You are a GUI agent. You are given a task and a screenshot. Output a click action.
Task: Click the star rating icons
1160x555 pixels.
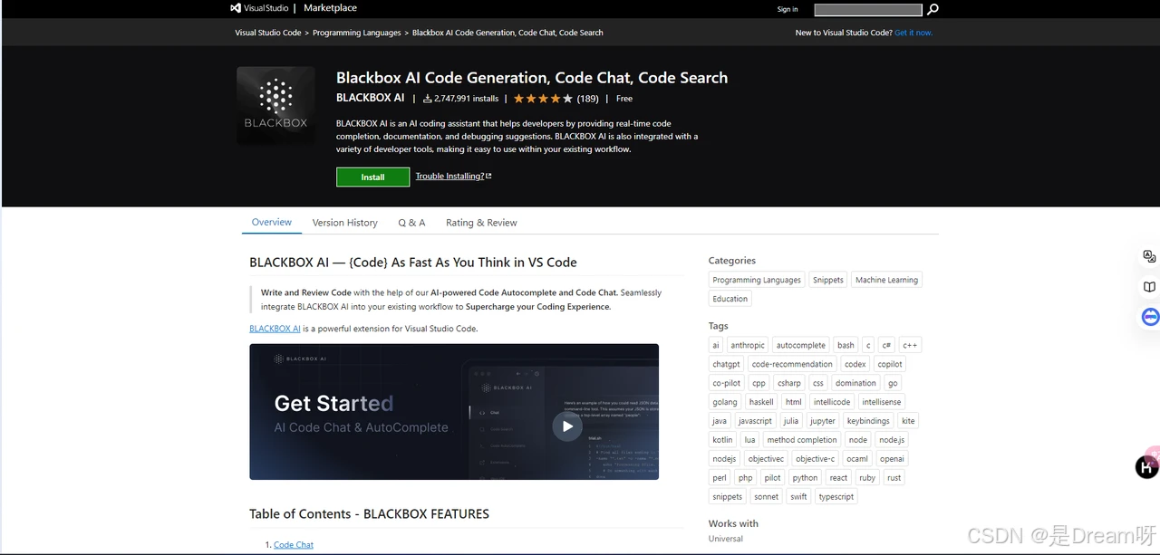[543, 99]
